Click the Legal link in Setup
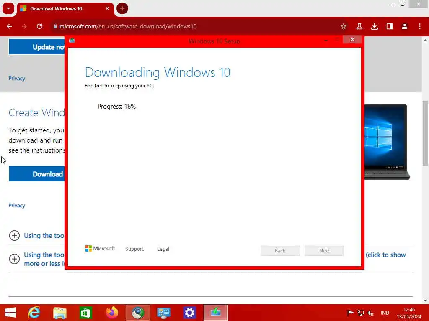Screen dimensions: 429x321 (163, 249)
